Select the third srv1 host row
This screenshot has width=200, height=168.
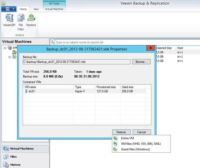pyautogui.click(x=180, y=61)
